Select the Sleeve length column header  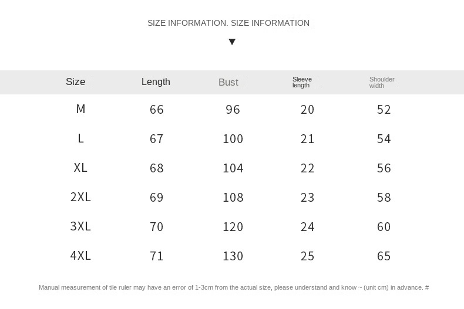click(x=302, y=82)
